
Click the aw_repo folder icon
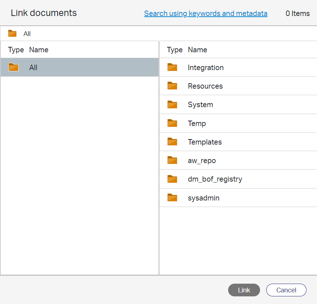click(x=172, y=161)
